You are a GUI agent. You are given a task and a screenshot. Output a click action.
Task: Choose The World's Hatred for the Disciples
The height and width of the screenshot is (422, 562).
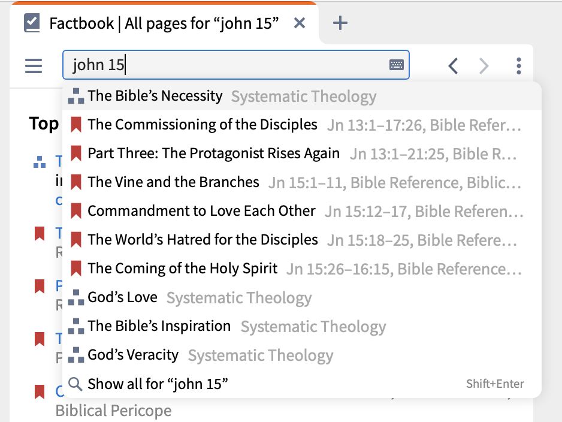pos(302,240)
